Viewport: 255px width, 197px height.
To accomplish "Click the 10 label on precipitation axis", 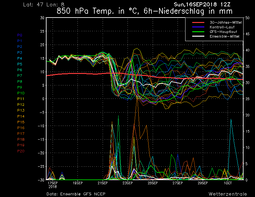I will pyautogui.click(x=247, y=147).
